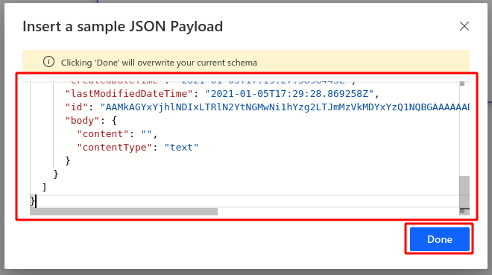Close the Insert a sample JSON Payload dialog
The width and height of the screenshot is (492, 275).
pos(464,26)
